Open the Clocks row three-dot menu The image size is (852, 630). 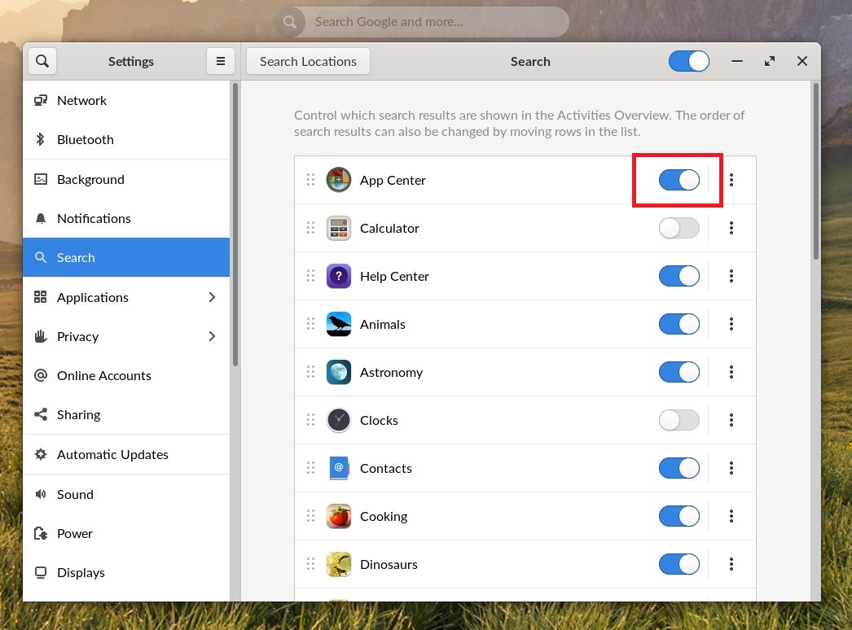[x=731, y=420]
